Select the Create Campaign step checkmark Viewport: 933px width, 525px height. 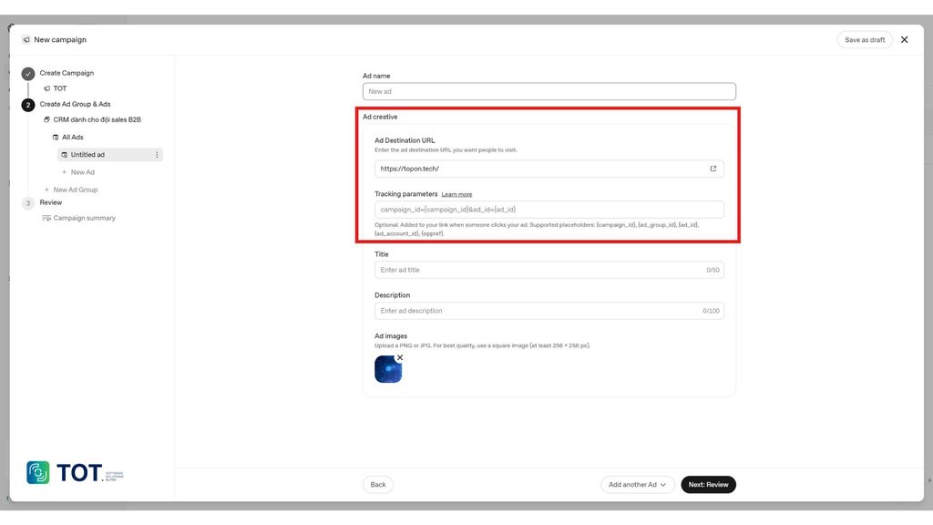pyautogui.click(x=28, y=74)
